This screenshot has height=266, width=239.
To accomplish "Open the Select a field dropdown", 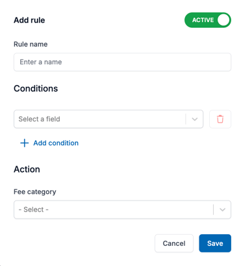I will tap(108, 119).
